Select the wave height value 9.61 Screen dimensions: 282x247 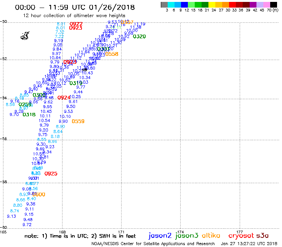click(x=73, y=101)
